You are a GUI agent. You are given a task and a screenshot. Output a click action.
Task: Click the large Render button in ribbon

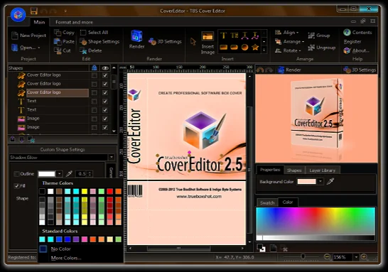tap(136, 40)
